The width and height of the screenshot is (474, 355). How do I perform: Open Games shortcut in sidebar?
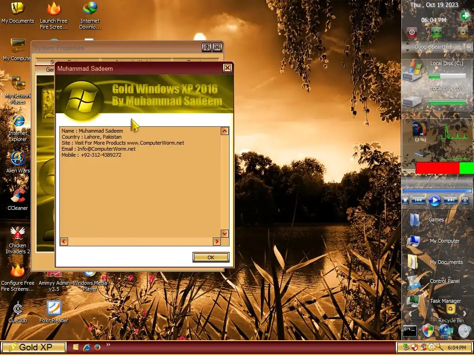tap(427, 220)
